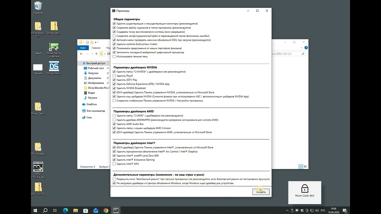Launch Microsoft Edge from taskbar

(65, 210)
